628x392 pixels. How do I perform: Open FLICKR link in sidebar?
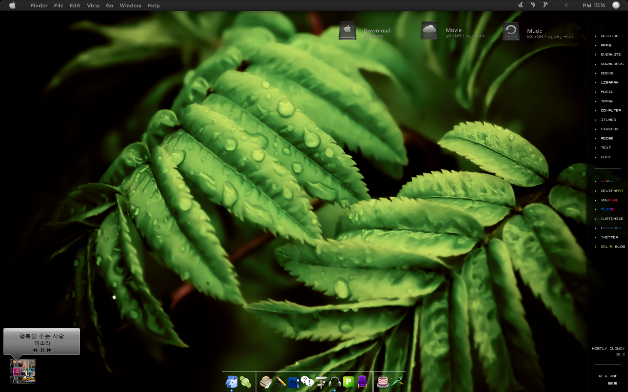pos(607,209)
